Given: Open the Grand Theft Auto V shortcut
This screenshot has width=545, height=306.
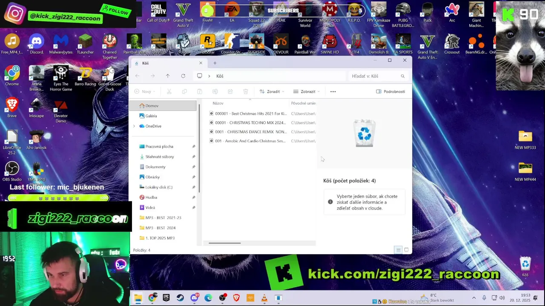Looking at the screenshot, I should pyautogui.click(x=183, y=15).
